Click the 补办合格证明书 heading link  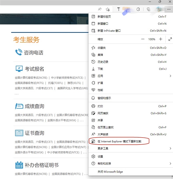[x=42, y=165]
